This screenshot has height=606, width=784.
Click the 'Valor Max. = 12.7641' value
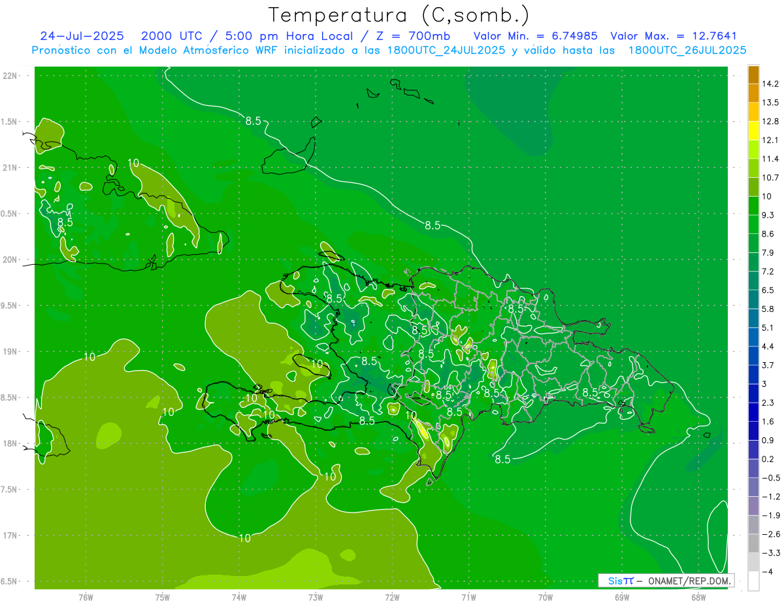click(674, 36)
